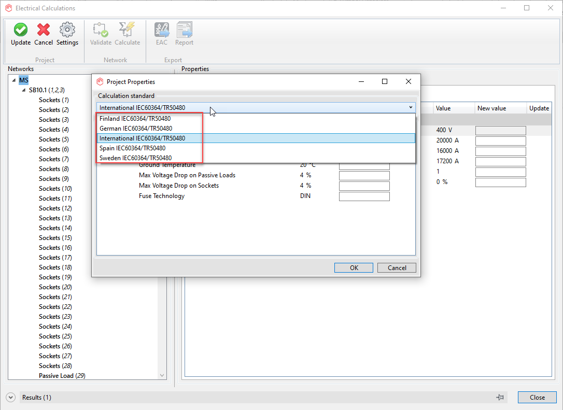Image resolution: width=563 pixels, height=410 pixels.
Task: Click Cancel button in Project Properties dialog
Action: pos(397,268)
